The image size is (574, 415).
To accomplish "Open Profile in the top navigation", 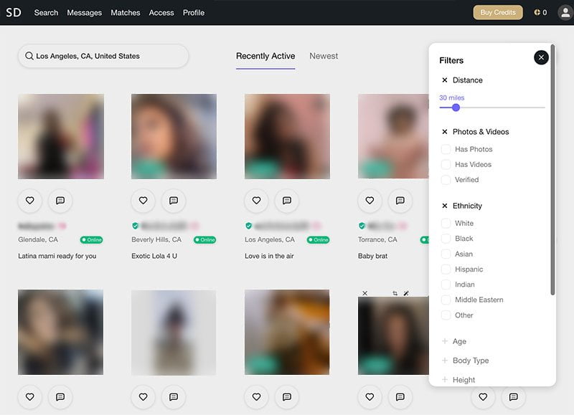I will click(194, 12).
